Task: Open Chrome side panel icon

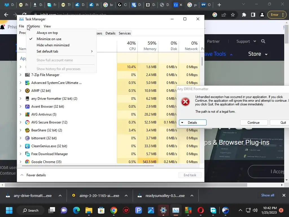Action: pyautogui.click(x=253, y=15)
